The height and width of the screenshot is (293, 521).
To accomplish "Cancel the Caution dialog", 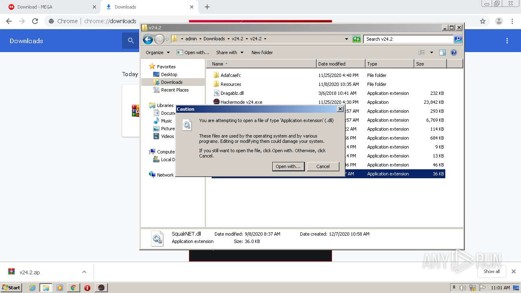I will pyautogui.click(x=323, y=166).
